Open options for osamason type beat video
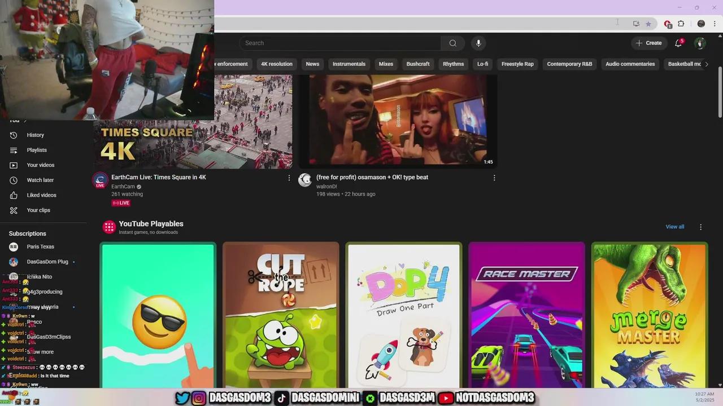This screenshot has height=406, width=723. click(494, 178)
